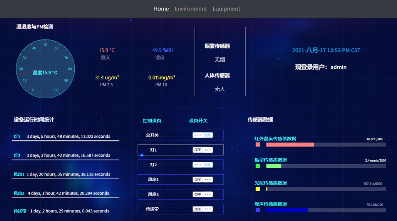Enable the 风扇1 fan switch
Image resolution: width=397 pixels, height=221 pixels.
pos(203,180)
